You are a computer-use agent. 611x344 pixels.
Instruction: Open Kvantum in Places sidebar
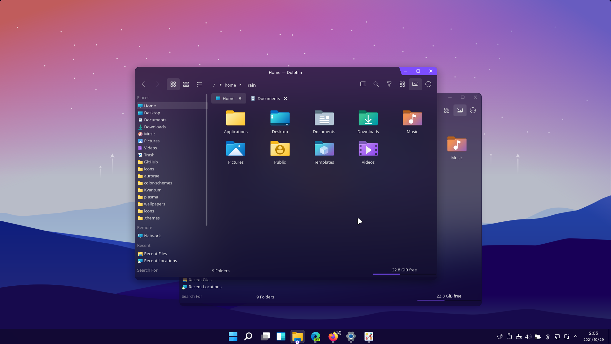pos(172,190)
